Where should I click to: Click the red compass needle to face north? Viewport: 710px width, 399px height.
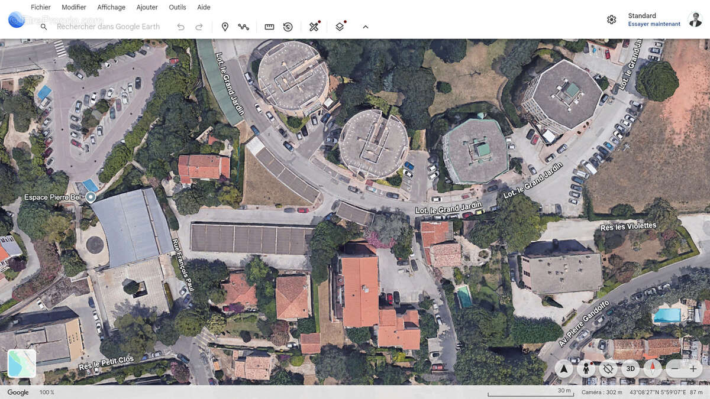pos(651,368)
